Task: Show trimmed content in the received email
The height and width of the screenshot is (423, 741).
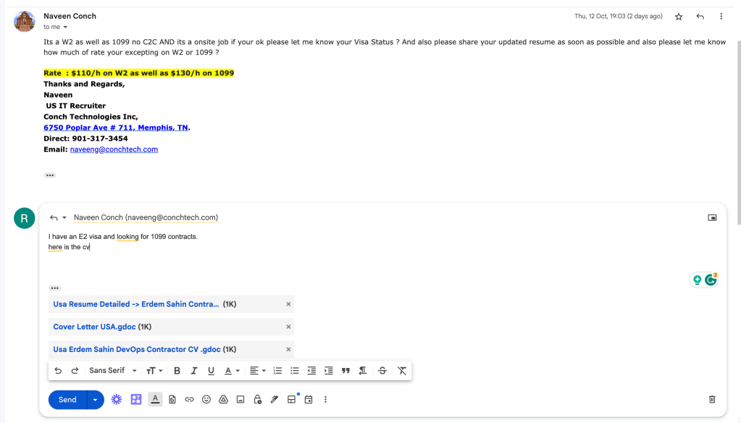Action: (50, 175)
